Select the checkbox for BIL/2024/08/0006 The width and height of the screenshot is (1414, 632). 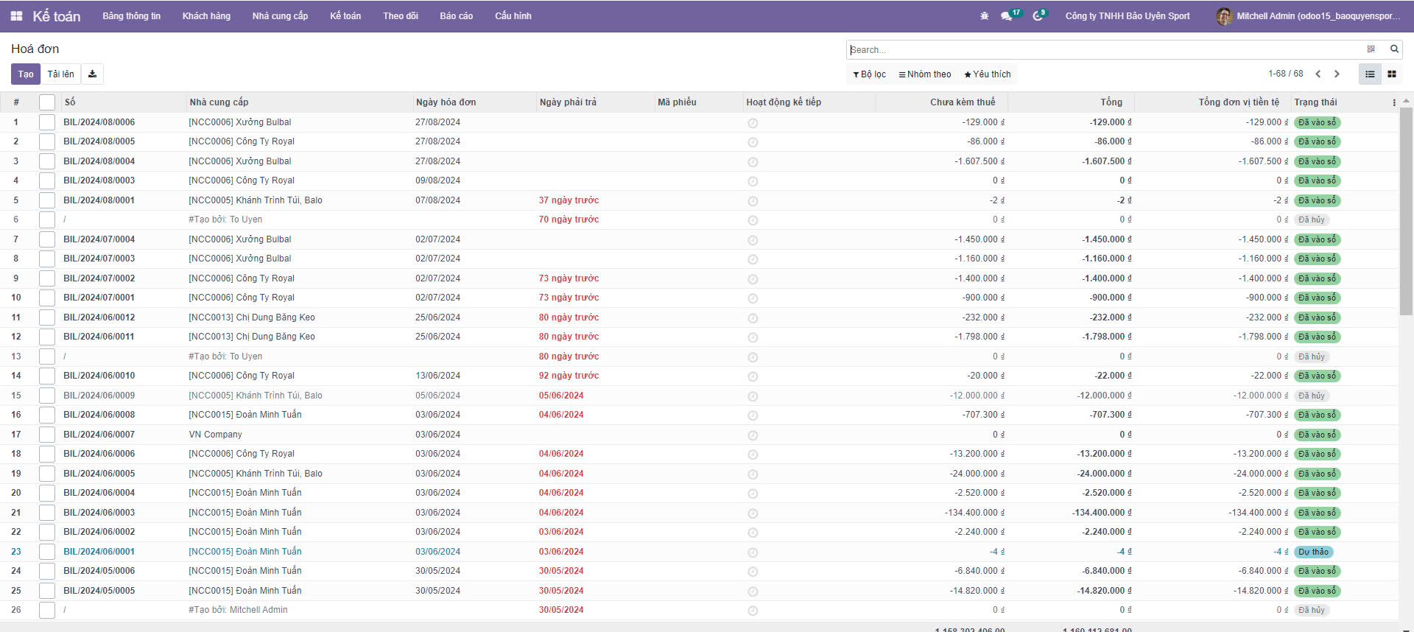[47, 122]
